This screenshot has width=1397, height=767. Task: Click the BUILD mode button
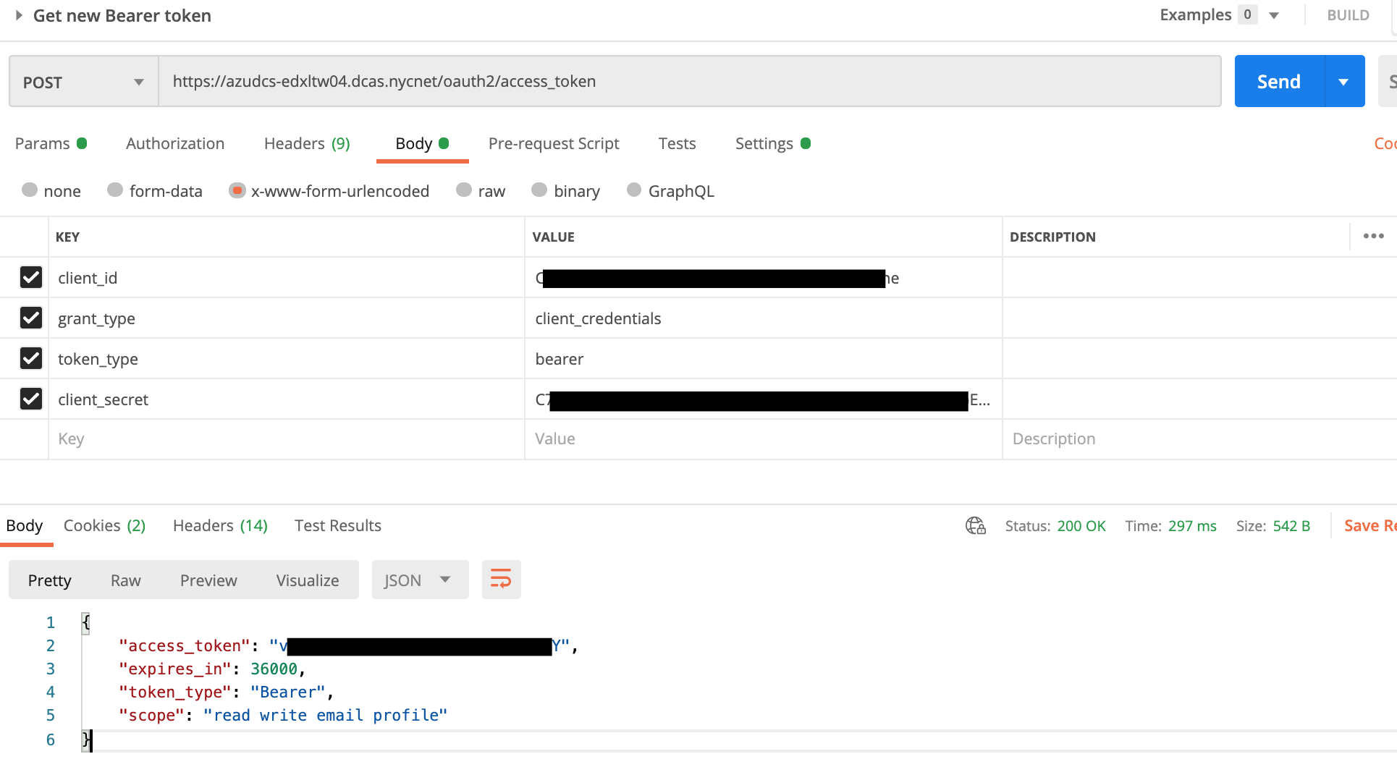pos(1348,15)
